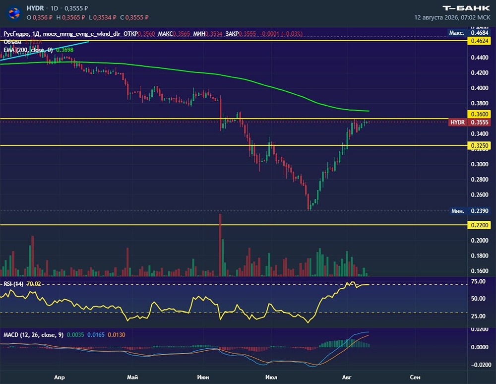Click the RSI value 70.02
The height and width of the screenshot is (384, 496).
(x=34, y=284)
